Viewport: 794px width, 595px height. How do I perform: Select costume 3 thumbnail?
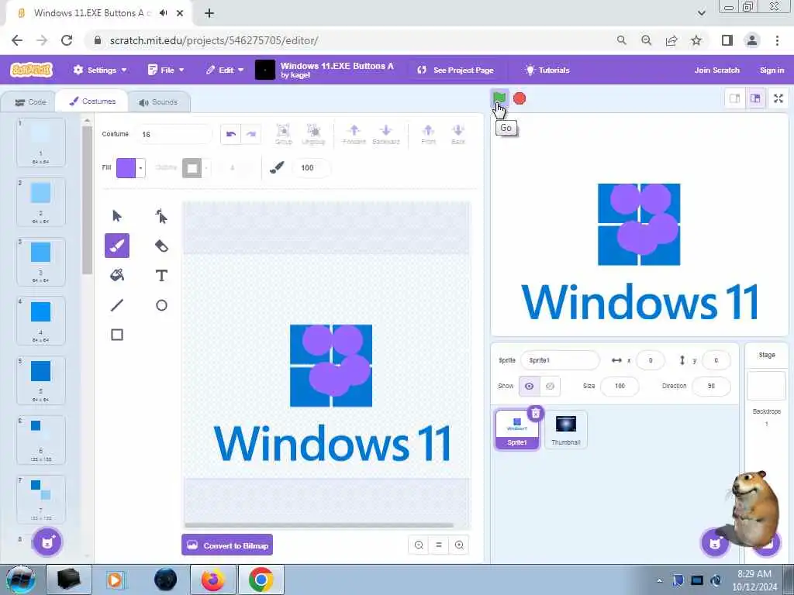coord(41,262)
